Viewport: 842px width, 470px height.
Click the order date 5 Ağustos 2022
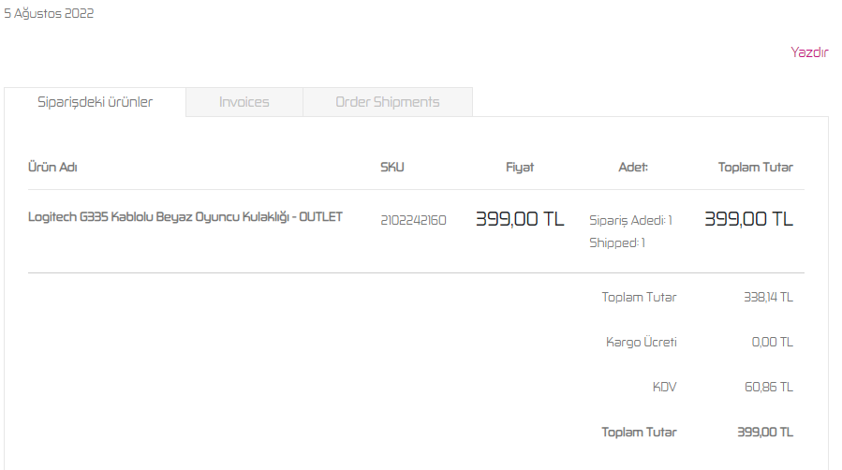[x=49, y=13]
